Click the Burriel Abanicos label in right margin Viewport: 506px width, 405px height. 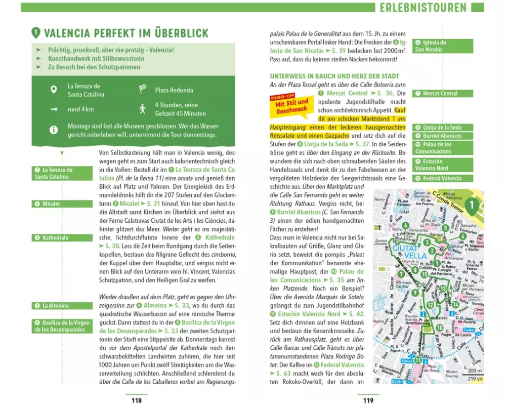pyautogui.click(x=443, y=136)
